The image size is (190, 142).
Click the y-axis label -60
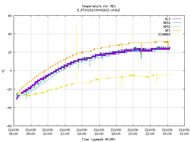(x=9, y=126)
